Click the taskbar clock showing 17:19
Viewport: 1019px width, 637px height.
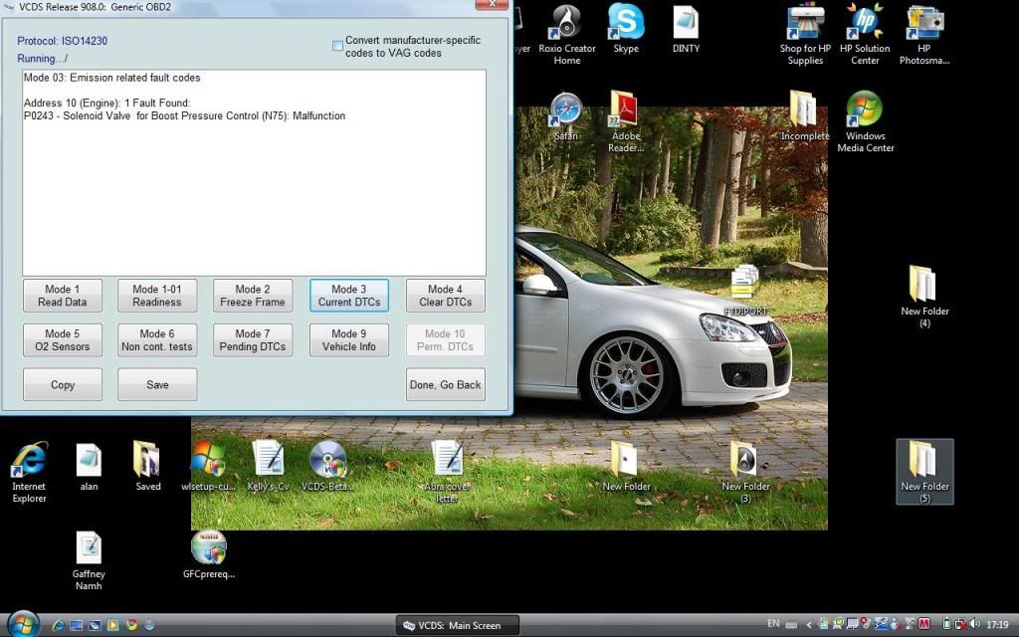coord(997,625)
